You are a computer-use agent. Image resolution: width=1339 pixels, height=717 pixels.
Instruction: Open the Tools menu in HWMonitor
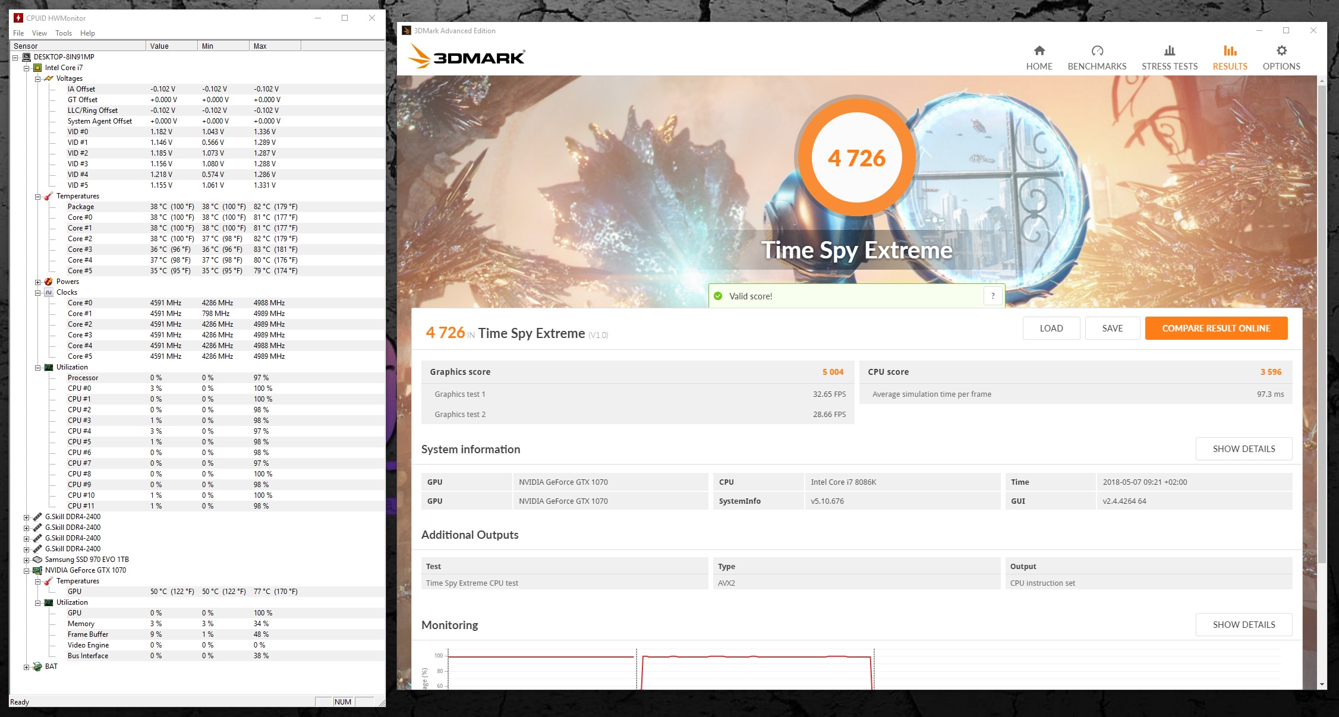[64, 33]
